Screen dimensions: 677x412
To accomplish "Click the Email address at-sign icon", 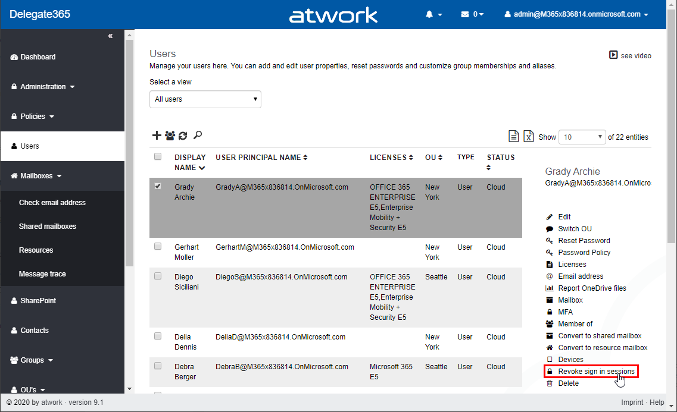I will click(549, 276).
